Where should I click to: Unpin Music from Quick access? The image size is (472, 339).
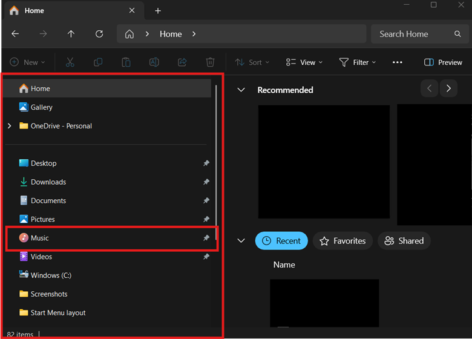click(206, 238)
